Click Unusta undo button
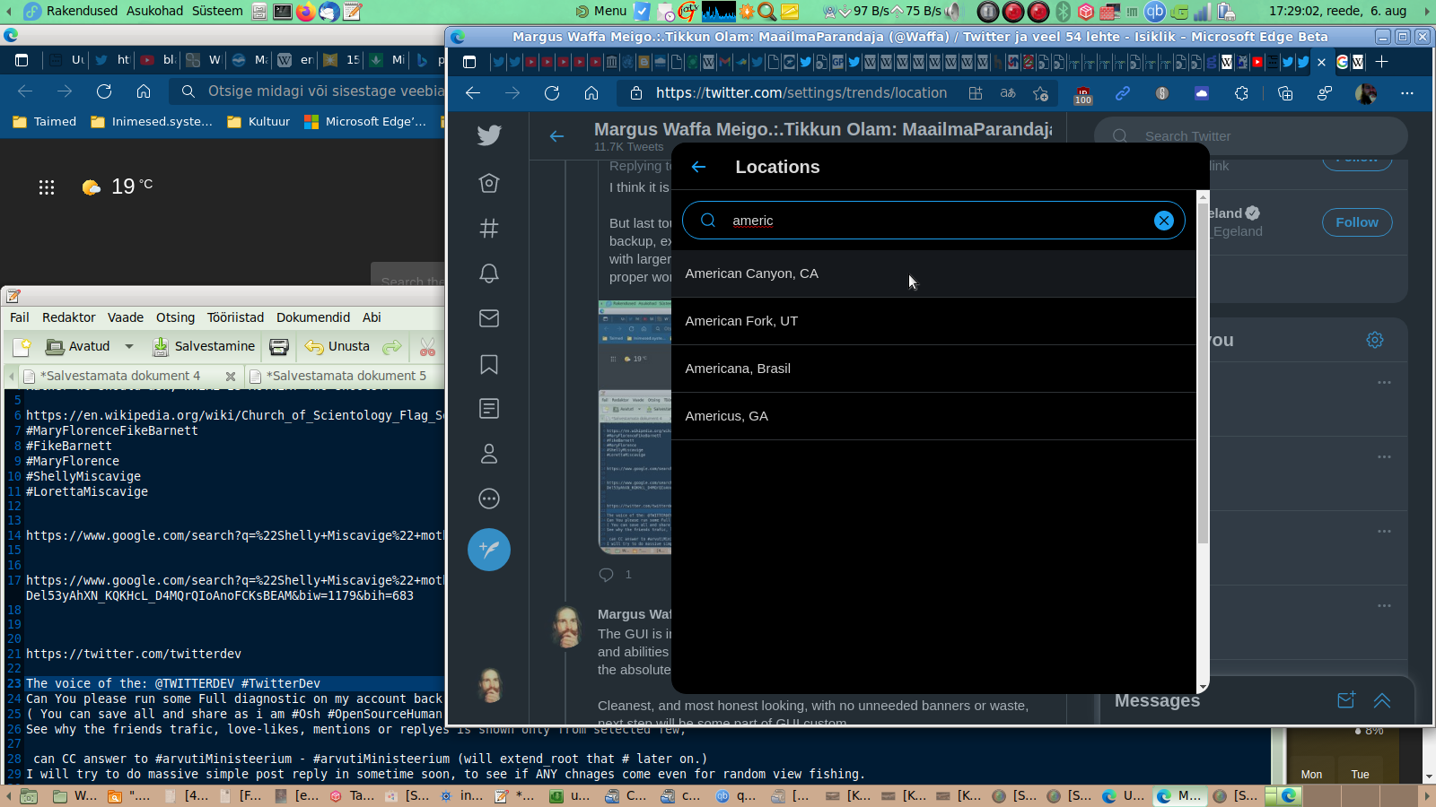The width and height of the screenshot is (1436, 807). pos(337,347)
